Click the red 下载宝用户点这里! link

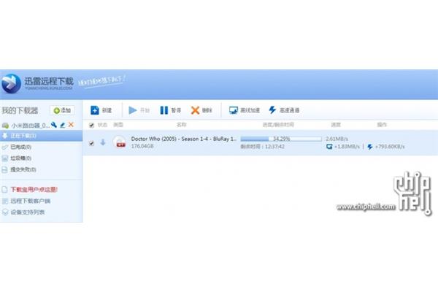click(34, 190)
